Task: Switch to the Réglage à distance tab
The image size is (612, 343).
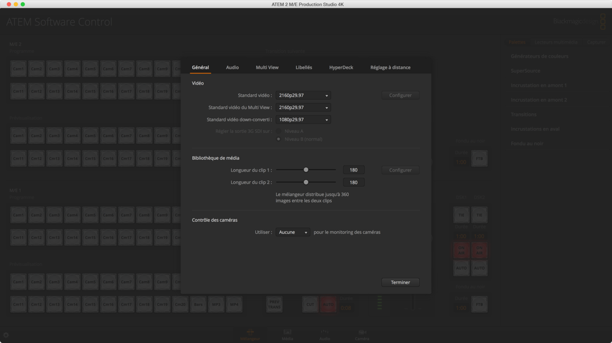Action: [x=390, y=67]
